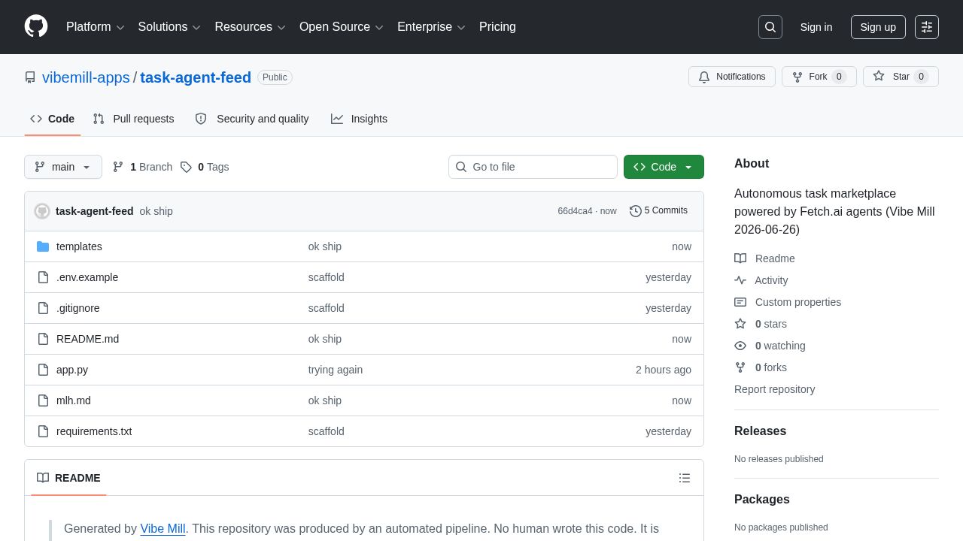Click the 'ok ship' latest commit message

coord(156,211)
